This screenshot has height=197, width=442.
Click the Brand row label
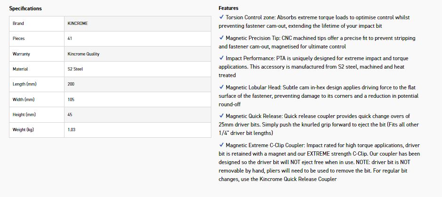coord(18,24)
